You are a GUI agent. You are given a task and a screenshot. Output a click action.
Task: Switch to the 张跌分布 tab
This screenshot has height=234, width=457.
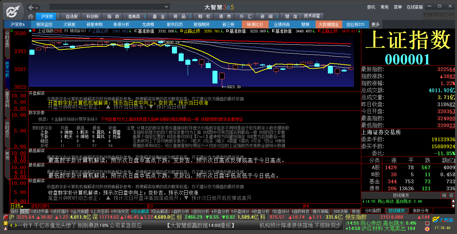point(421,211)
